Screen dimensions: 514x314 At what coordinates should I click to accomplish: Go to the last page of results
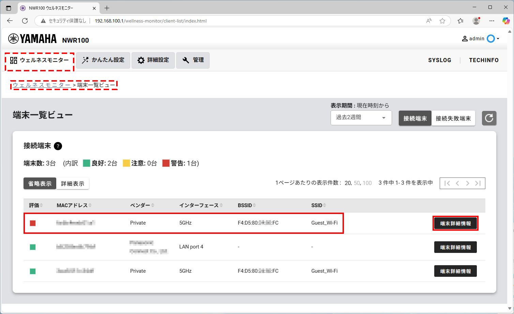pyautogui.click(x=478, y=183)
